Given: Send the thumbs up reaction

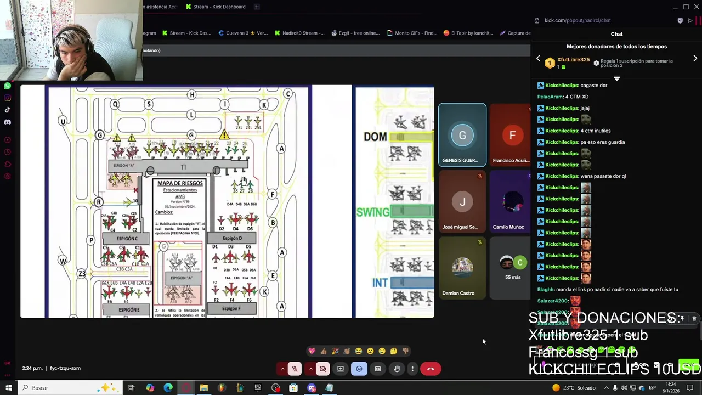Looking at the screenshot, I should point(324,351).
